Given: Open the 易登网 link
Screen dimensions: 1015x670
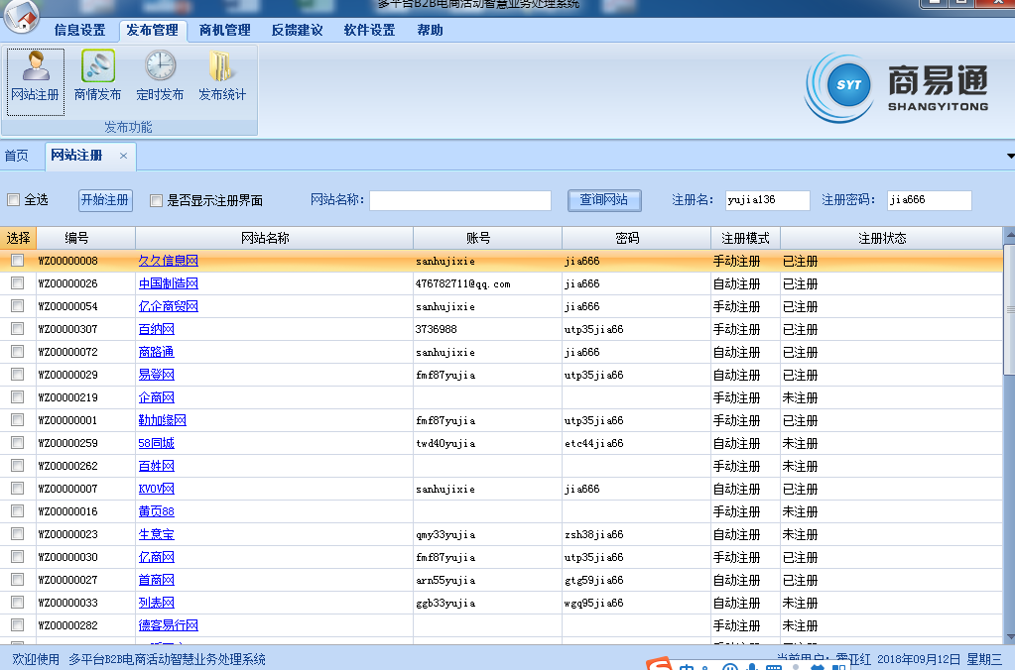Looking at the screenshot, I should pos(157,375).
